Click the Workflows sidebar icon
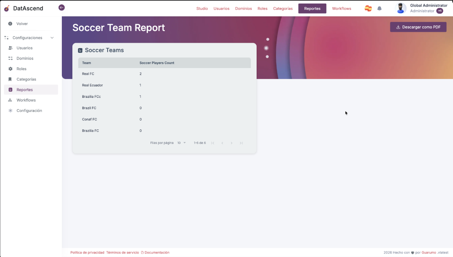Screen dimensions: 453x257 click(x=10, y=100)
